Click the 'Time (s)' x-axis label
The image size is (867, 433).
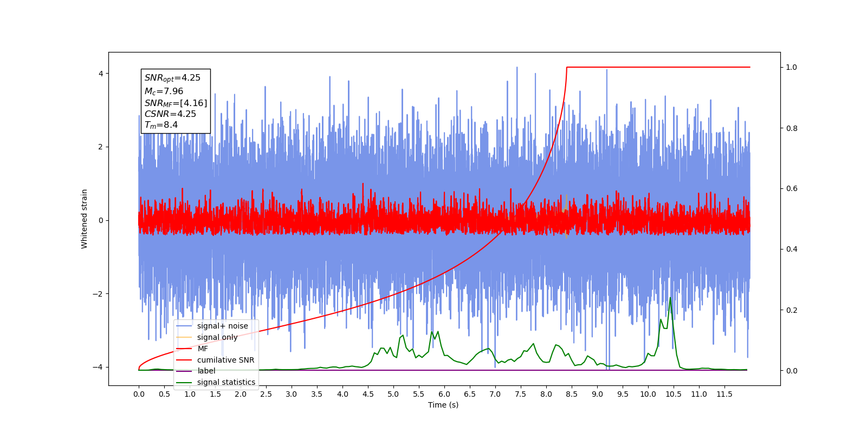point(443,405)
